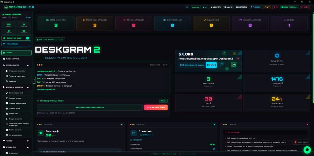Click the shield icon on the Прокси card
The image size is (314, 156).
[285, 20]
